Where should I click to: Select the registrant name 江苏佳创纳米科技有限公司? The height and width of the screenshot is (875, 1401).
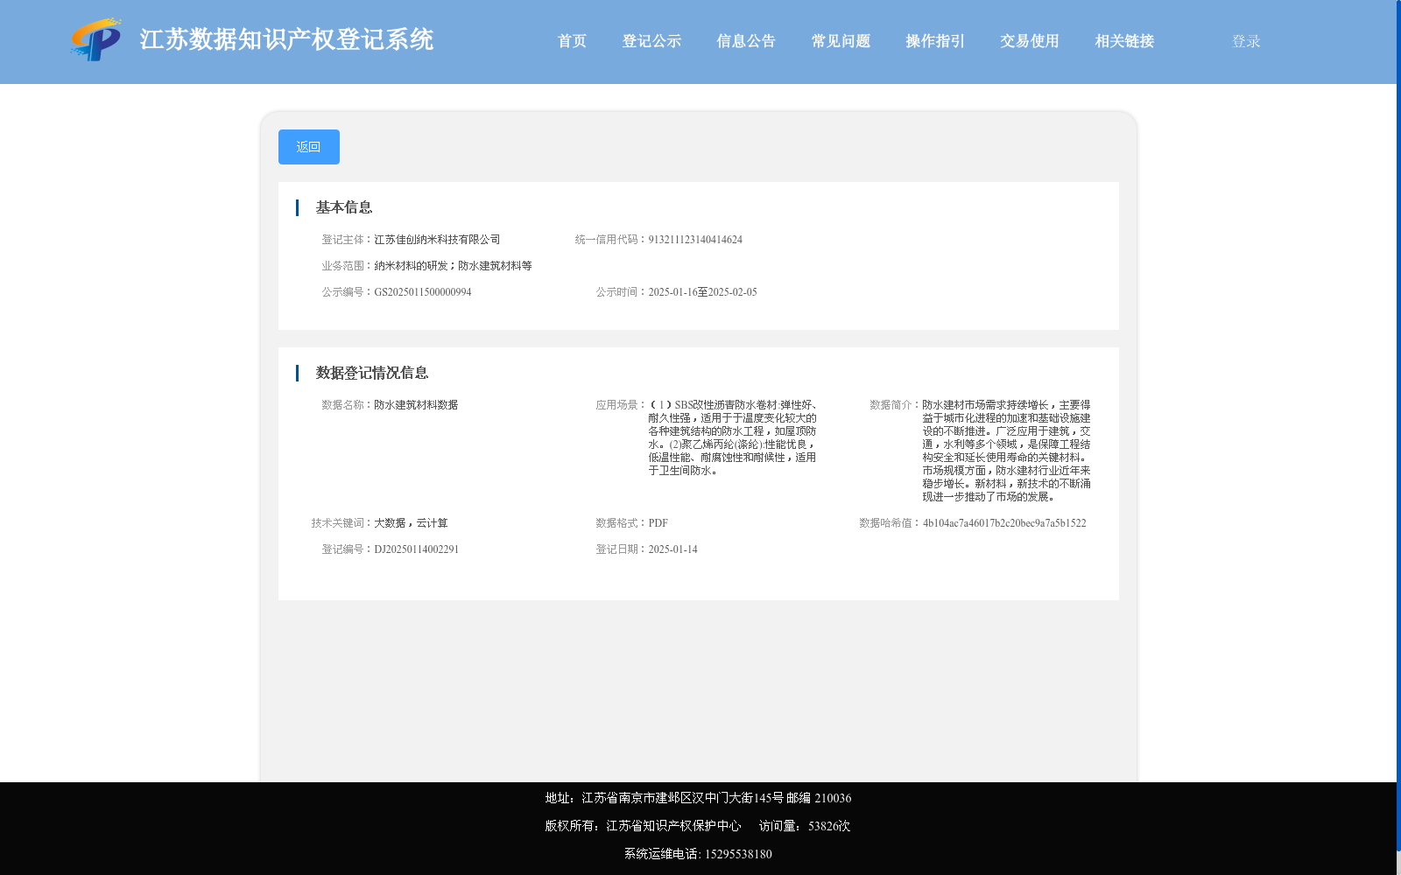[x=437, y=240]
